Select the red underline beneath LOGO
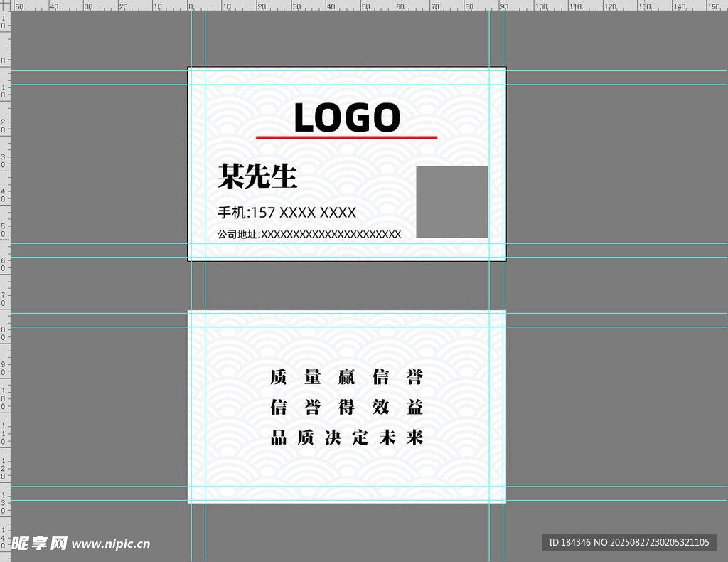 click(x=346, y=137)
